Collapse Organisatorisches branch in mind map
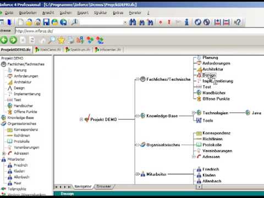Viewport: 264px width, 198px height. coord(137,145)
